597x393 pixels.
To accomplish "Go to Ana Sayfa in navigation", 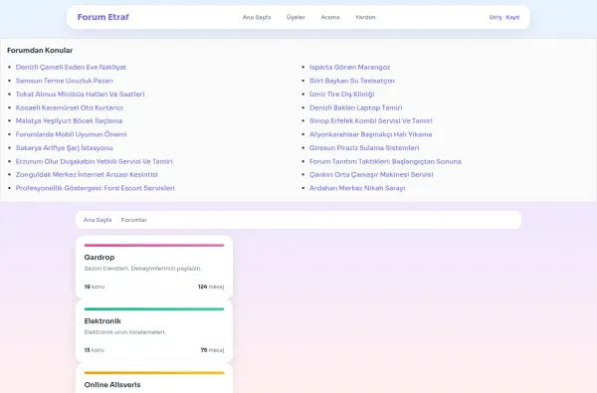I will (257, 17).
